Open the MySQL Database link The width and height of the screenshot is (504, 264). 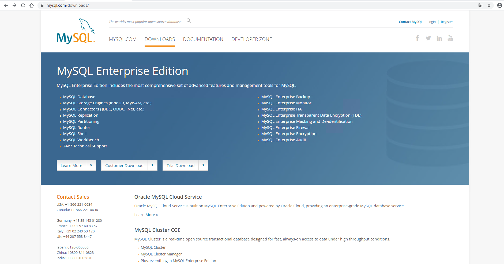point(79,97)
